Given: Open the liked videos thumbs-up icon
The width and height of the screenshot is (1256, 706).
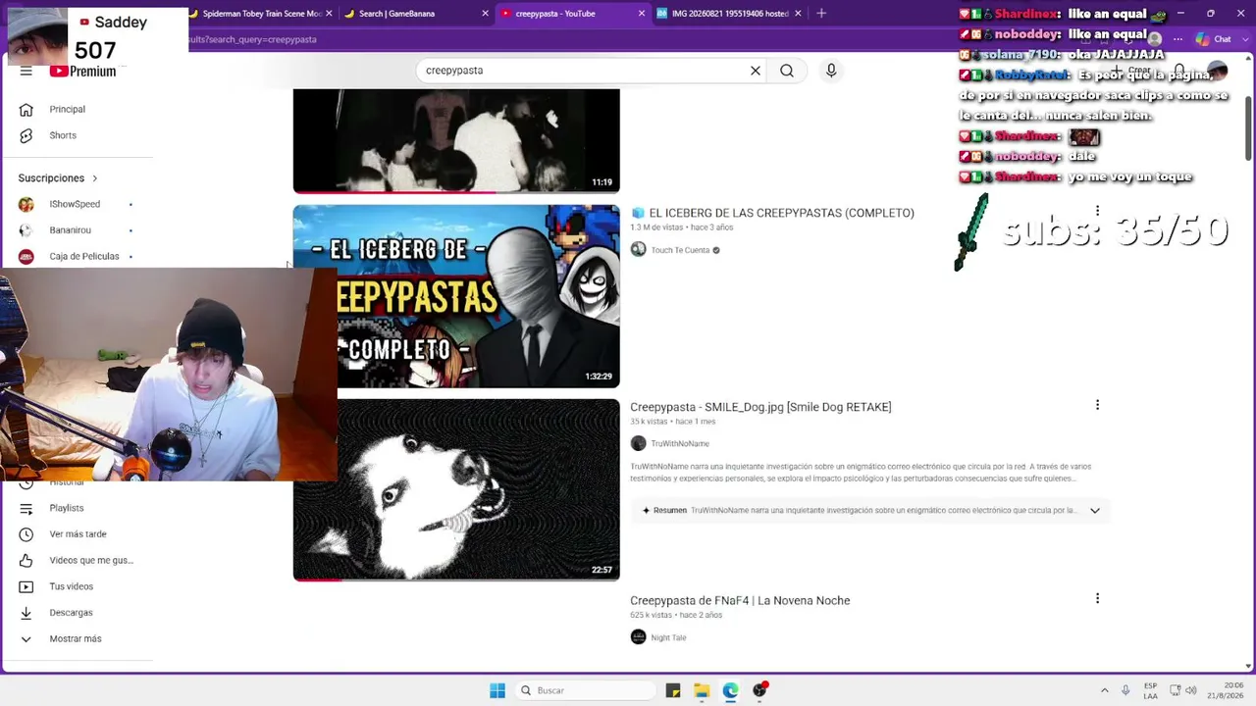Looking at the screenshot, I should tap(26, 560).
